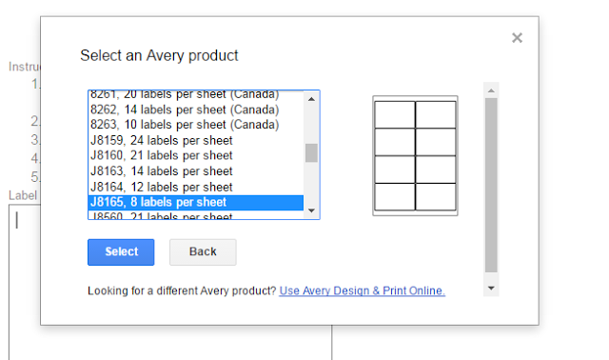Close the Select an Avery product dialog
The height and width of the screenshot is (360, 609).
(x=517, y=38)
